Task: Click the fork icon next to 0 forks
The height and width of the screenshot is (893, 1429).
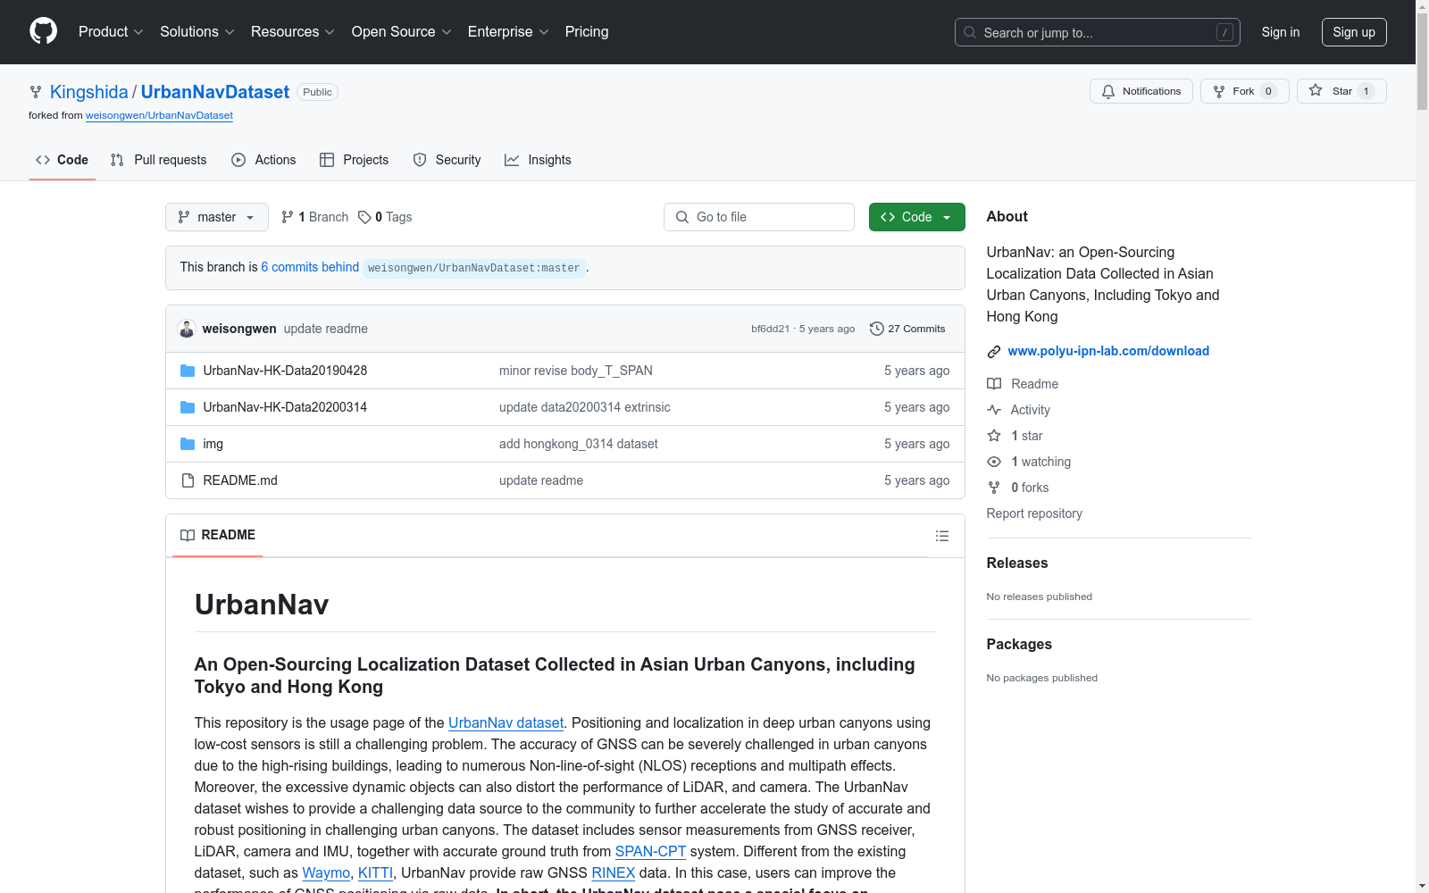Action: [x=994, y=488]
